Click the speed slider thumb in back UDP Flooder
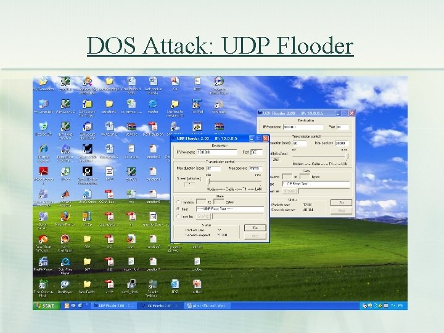 click(347, 157)
